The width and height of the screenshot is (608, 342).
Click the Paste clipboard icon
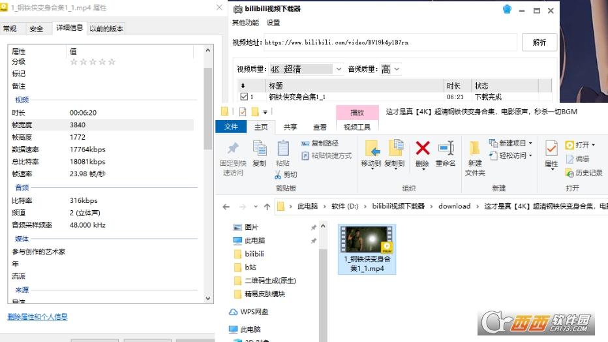point(282,148)
